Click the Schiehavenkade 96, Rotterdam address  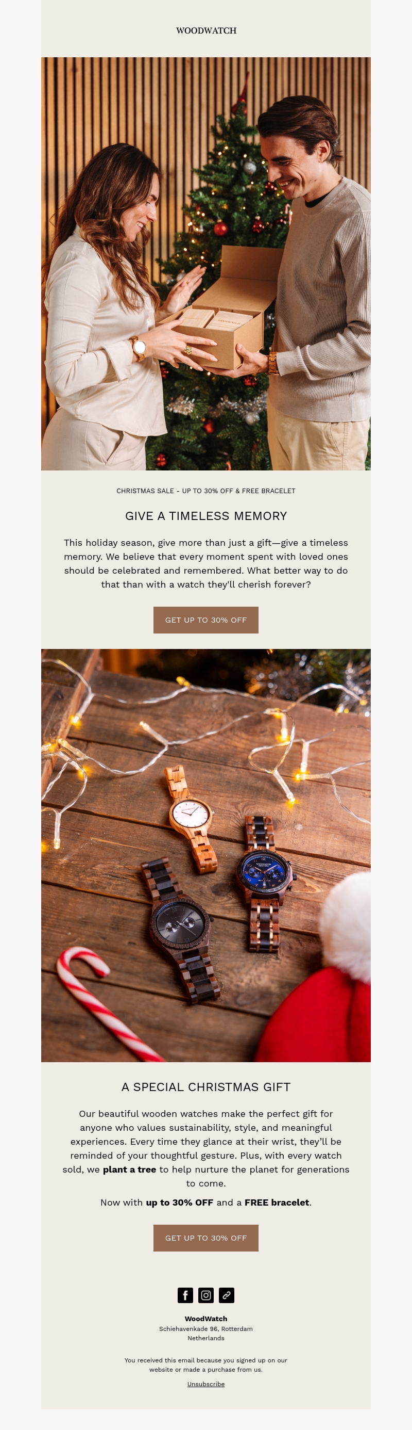(x=205, y=1328)
